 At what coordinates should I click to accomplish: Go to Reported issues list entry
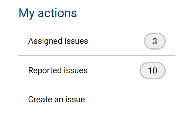tap(58, 70)
